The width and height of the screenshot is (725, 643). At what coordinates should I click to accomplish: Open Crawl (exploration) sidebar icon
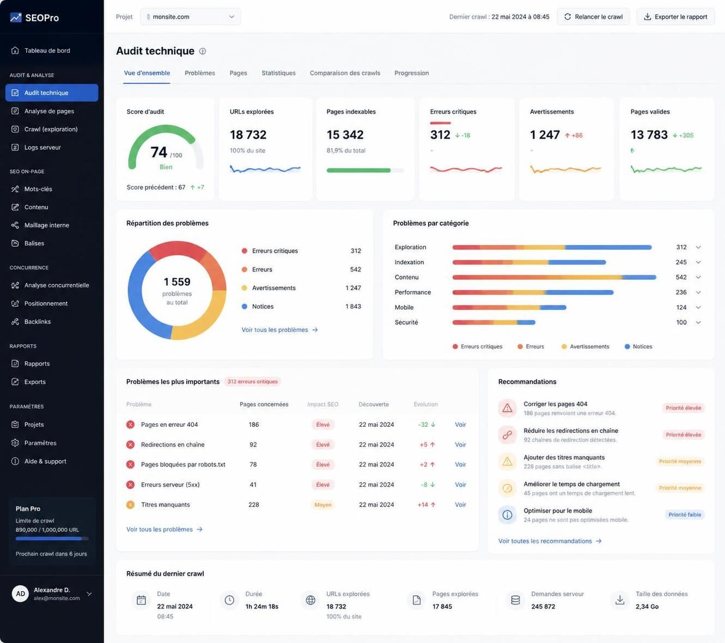point(15,129)
